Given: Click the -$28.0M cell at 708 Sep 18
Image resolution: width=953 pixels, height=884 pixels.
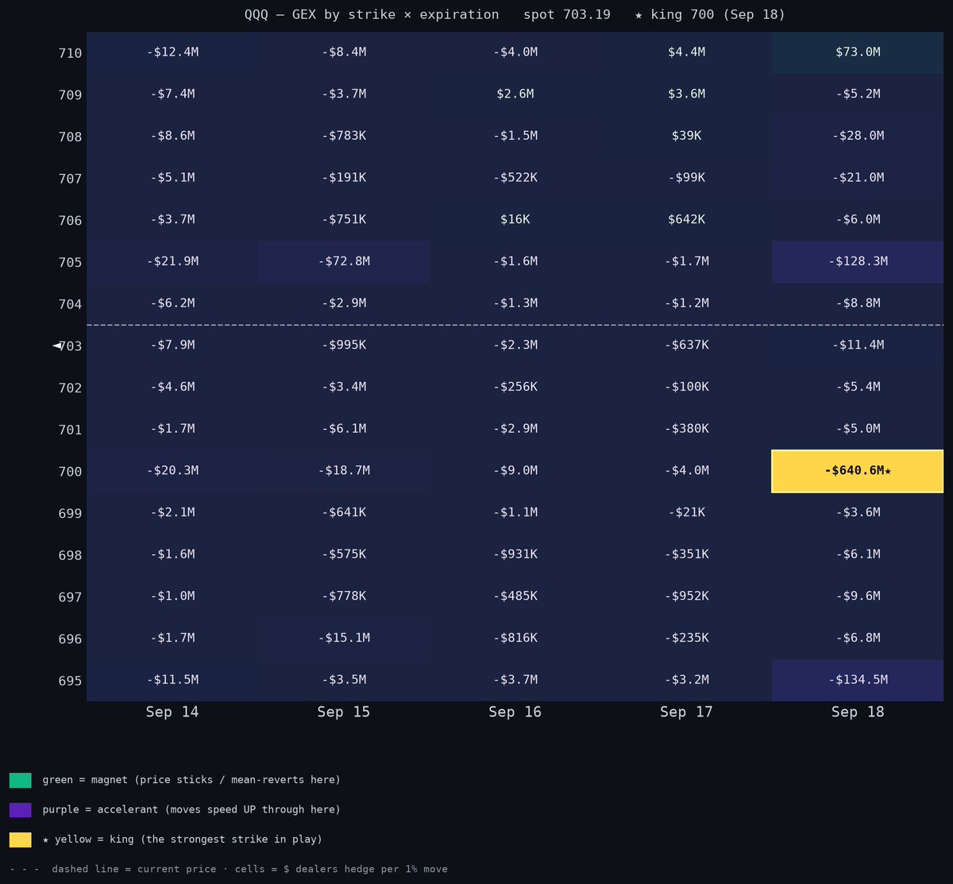Looking at the screenshot, I should tap(858, 136).
